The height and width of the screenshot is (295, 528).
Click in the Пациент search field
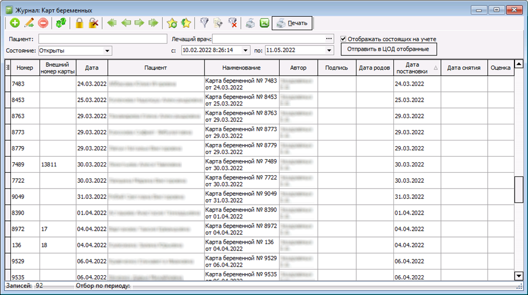coord(101,39)
